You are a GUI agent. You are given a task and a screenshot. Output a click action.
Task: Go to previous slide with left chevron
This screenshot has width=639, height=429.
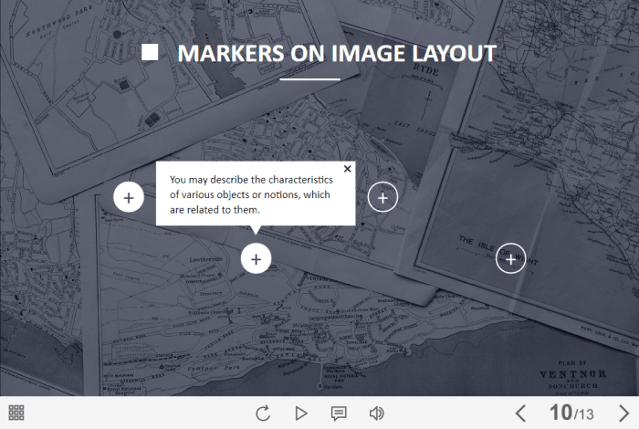520,413
